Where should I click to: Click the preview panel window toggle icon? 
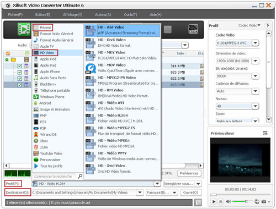(265, 133)
